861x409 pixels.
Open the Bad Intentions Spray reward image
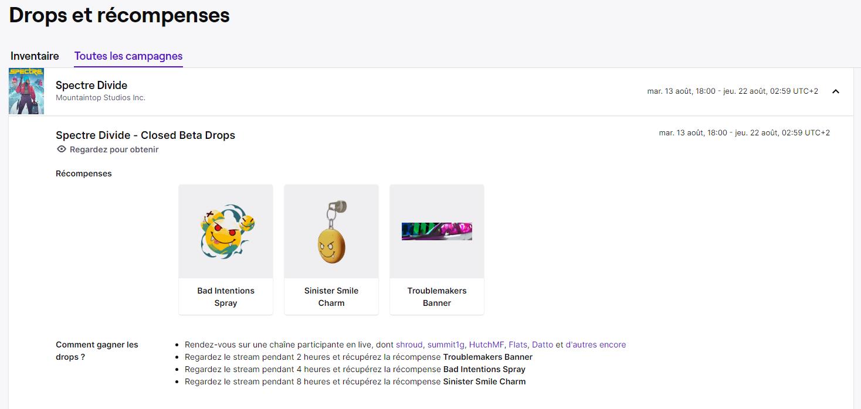(x=225, y=231)
